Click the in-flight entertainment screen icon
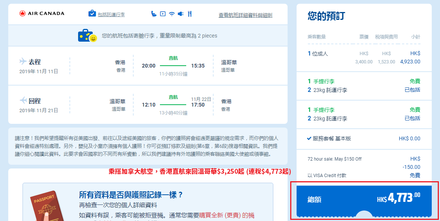This screenshot has width=440, height=221. tap(163, 14)
